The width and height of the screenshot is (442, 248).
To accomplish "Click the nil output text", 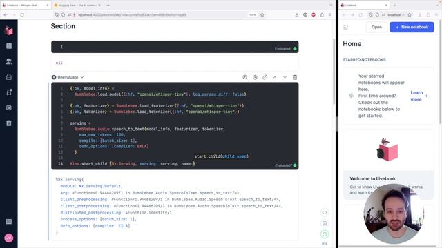I will pos(59,63).
